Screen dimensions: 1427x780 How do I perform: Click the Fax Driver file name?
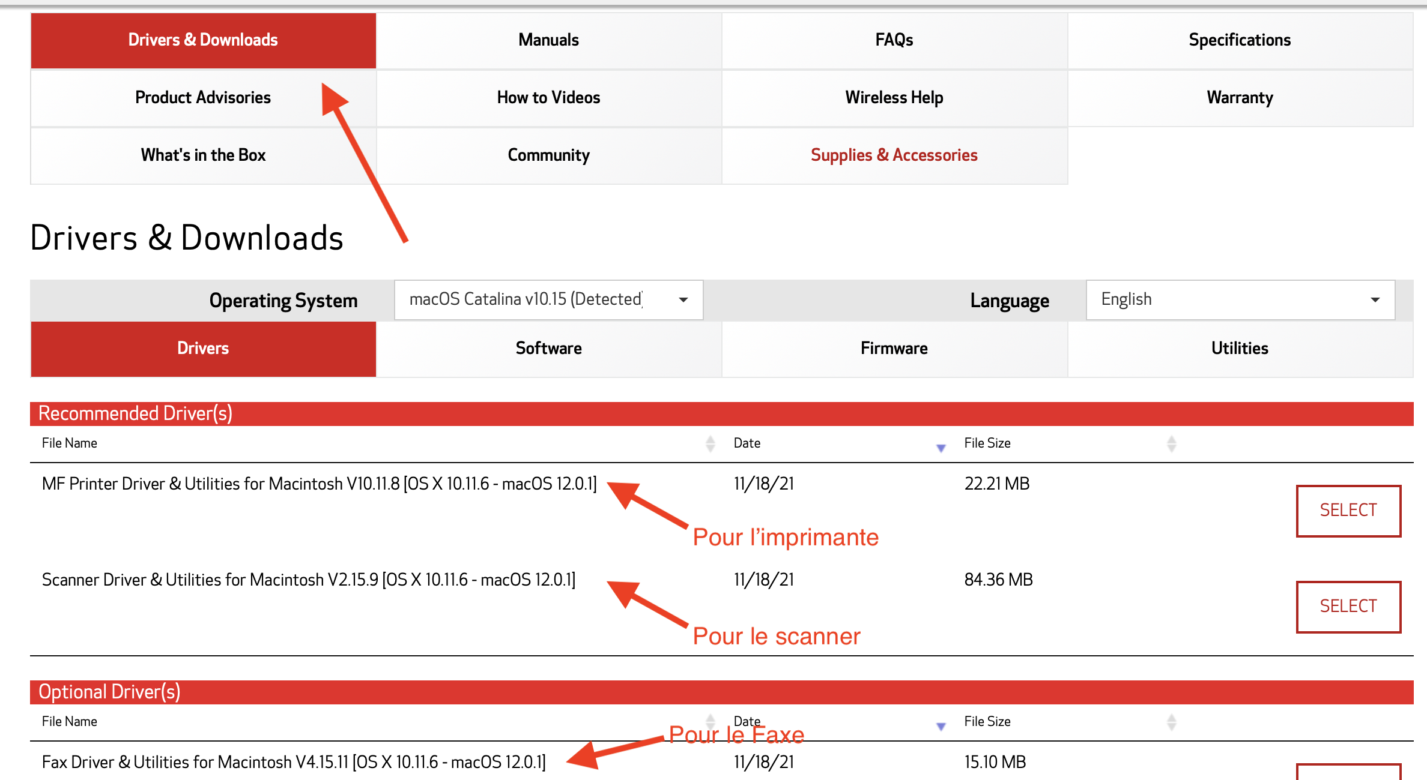293,762
